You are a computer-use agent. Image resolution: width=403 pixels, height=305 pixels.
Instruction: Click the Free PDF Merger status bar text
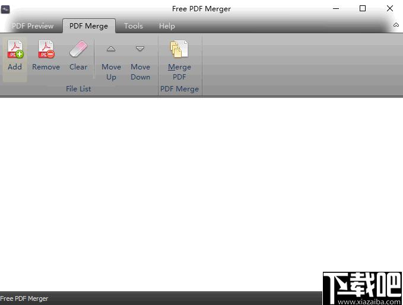(x=24, y=298)
